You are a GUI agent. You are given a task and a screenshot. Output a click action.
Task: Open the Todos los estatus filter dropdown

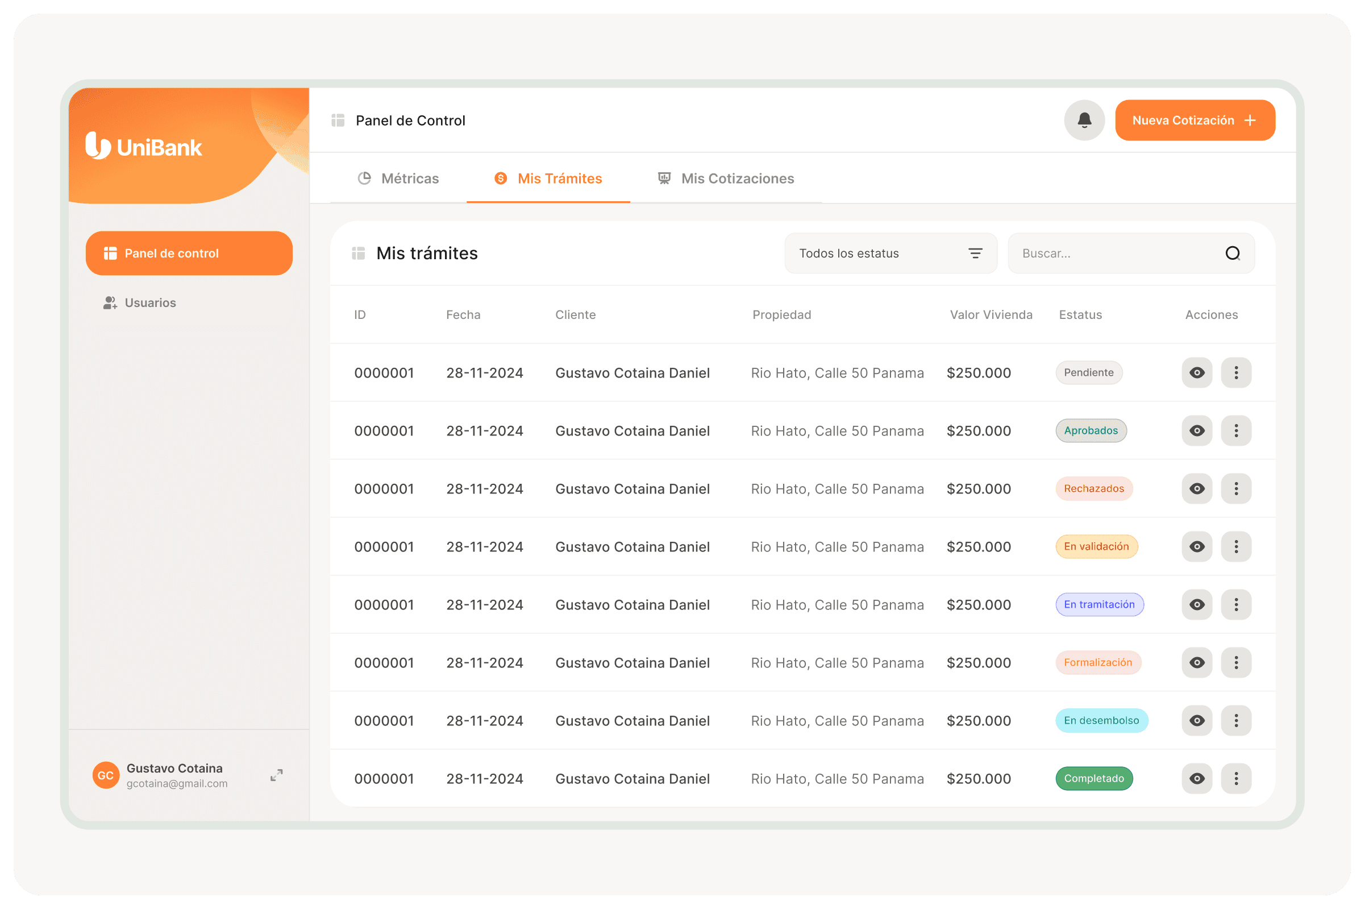pyautogui.click(x=890, y=254)
